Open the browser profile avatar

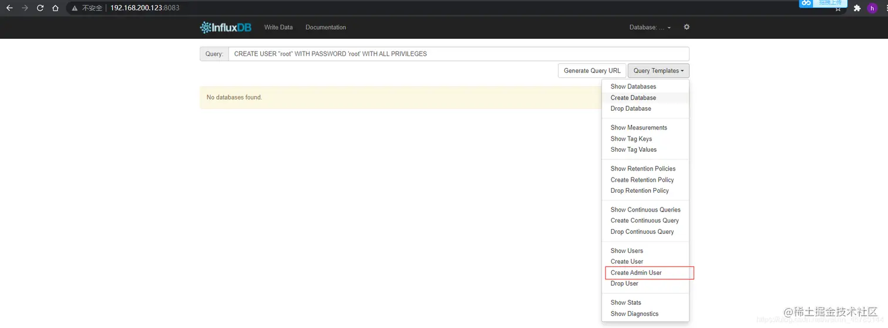point(872,8)
